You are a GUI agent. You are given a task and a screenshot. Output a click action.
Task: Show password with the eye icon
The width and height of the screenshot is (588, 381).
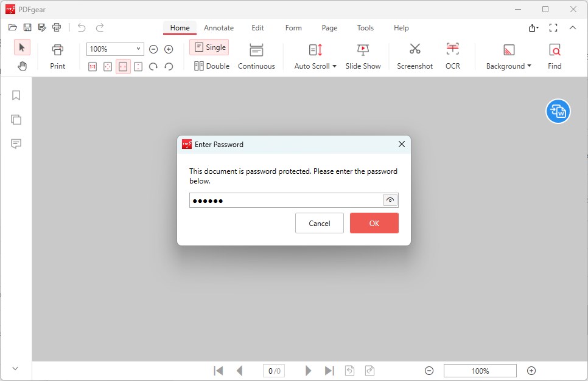(x=390, y=201)
